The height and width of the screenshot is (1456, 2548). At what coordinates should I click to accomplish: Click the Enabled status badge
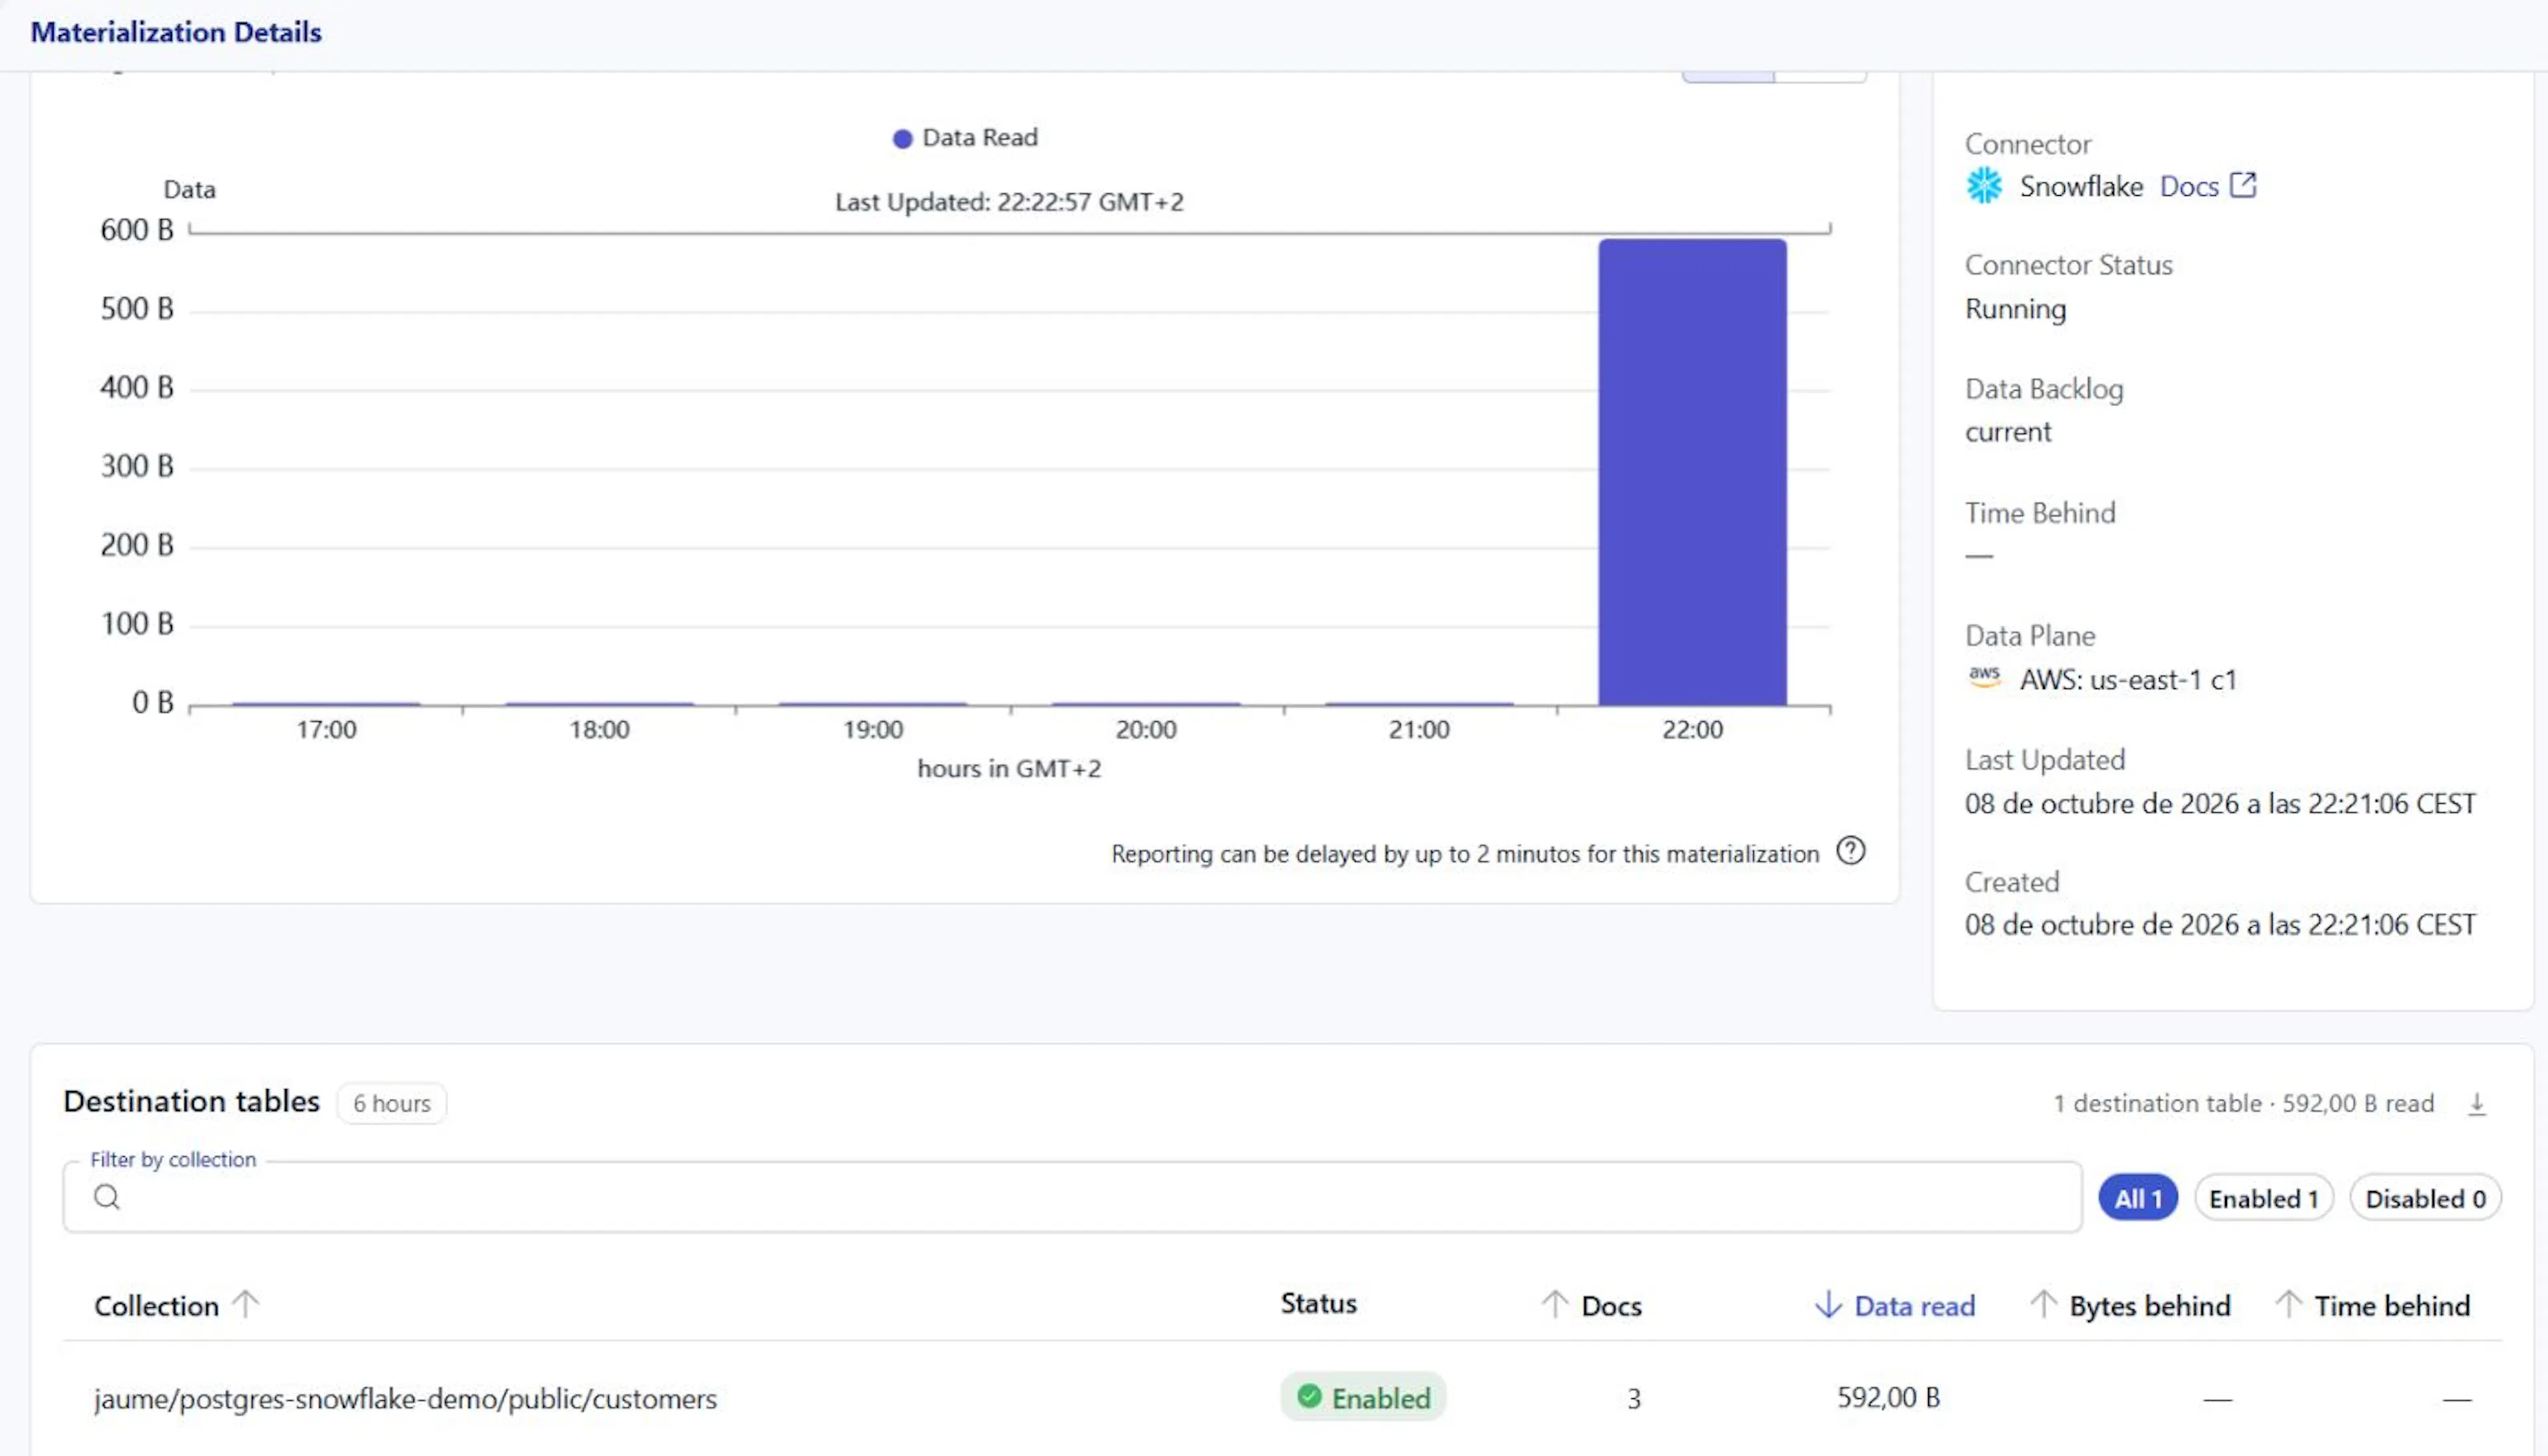pos(1362,1397)
